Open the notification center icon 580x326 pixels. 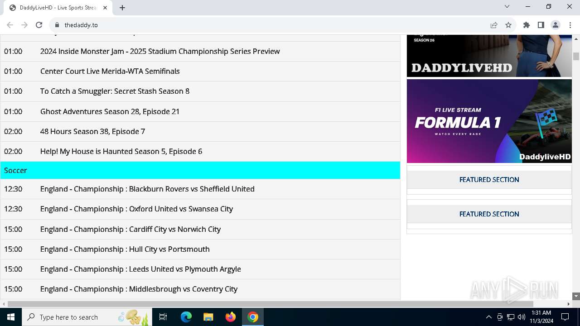pos(565,317)
